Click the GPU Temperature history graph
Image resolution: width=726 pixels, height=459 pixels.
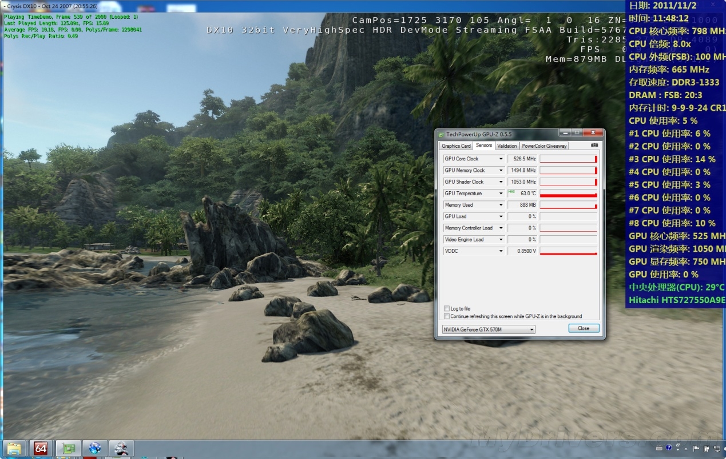pyautogui.click(x=569, y=194)
